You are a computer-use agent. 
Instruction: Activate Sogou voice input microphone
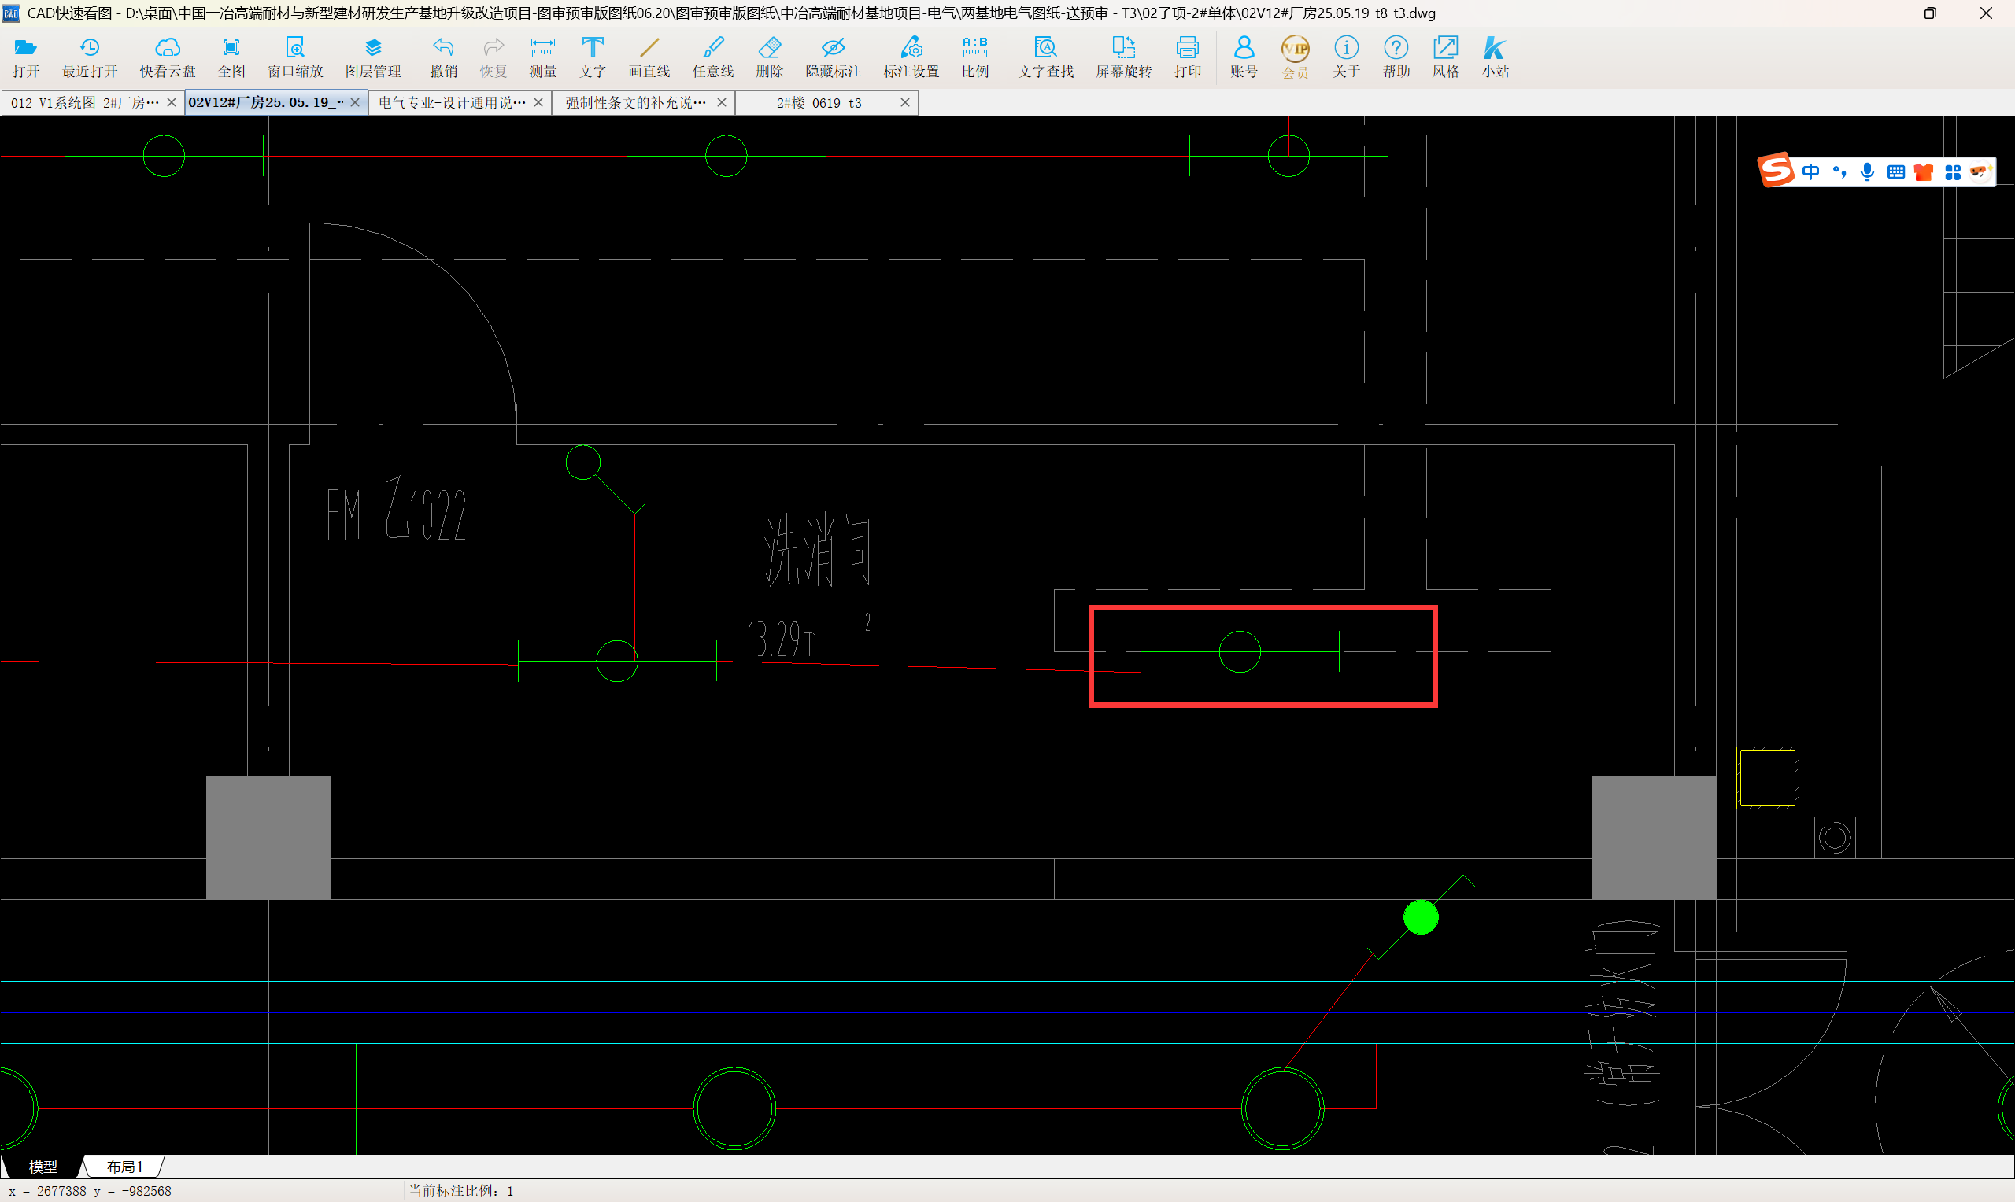(x=1867, y=171)
